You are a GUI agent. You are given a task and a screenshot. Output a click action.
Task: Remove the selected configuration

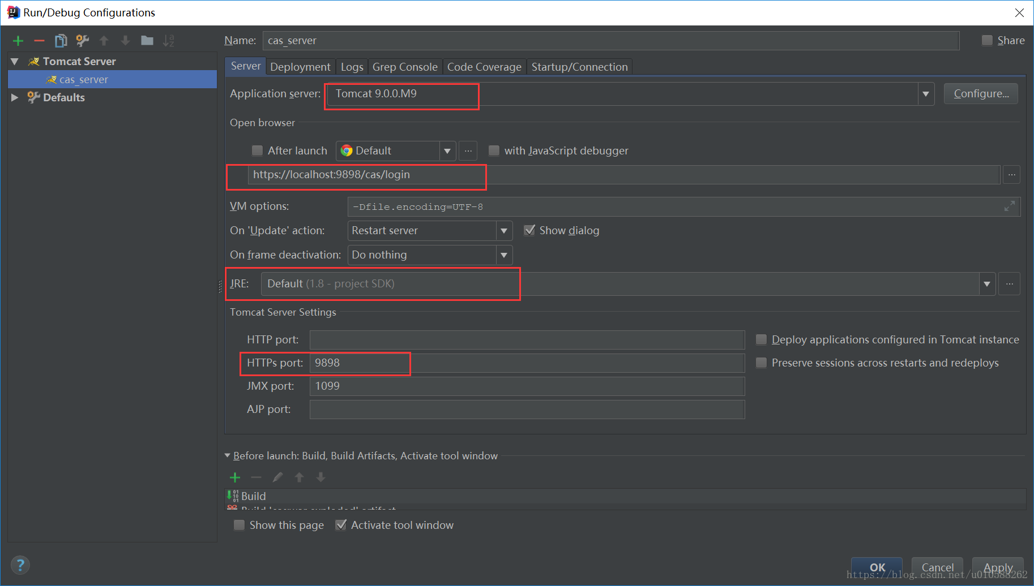[x=39, y=41]
